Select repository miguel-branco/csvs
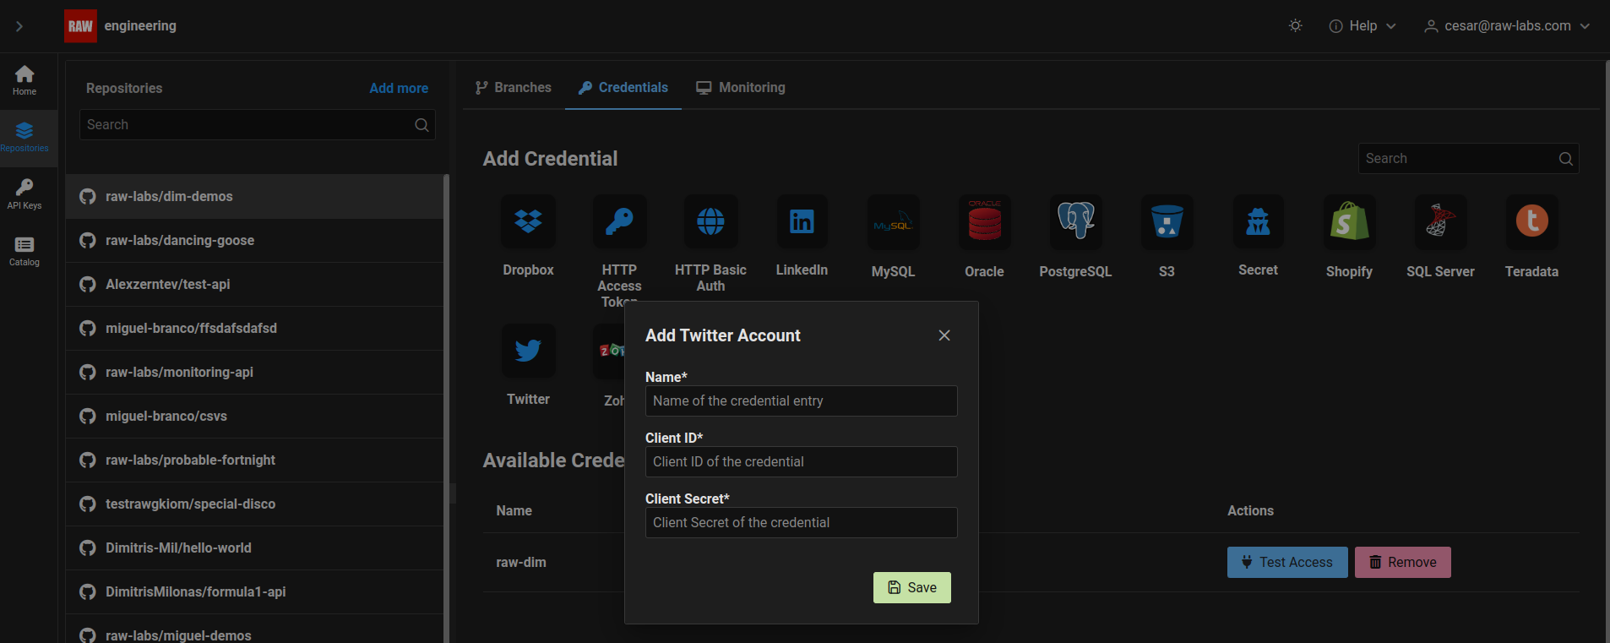The image size is (1610, 643). (x=254, y=417)
